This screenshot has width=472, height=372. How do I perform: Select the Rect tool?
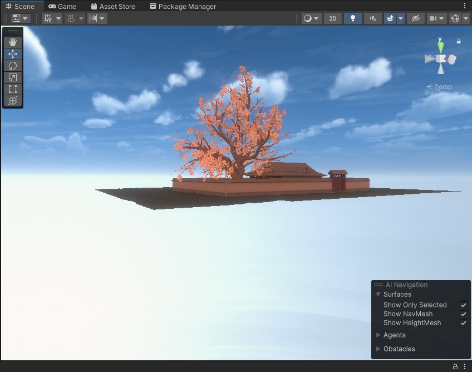click(13, 89)
